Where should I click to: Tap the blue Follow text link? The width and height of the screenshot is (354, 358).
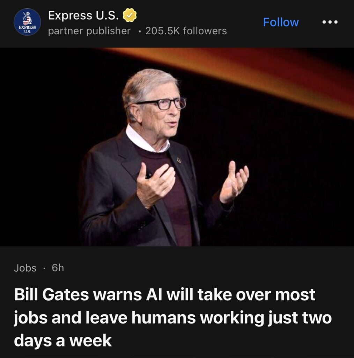281,22
